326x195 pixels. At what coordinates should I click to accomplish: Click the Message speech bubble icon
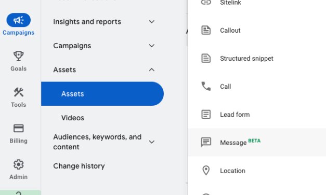click(206, 142)
